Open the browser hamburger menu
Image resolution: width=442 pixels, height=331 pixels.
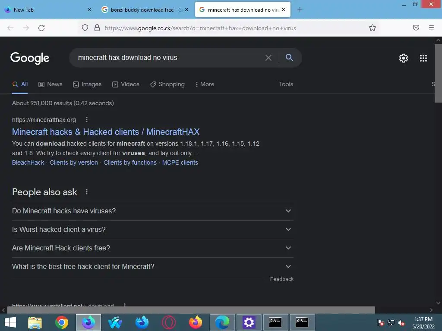[x=432, y=28]
